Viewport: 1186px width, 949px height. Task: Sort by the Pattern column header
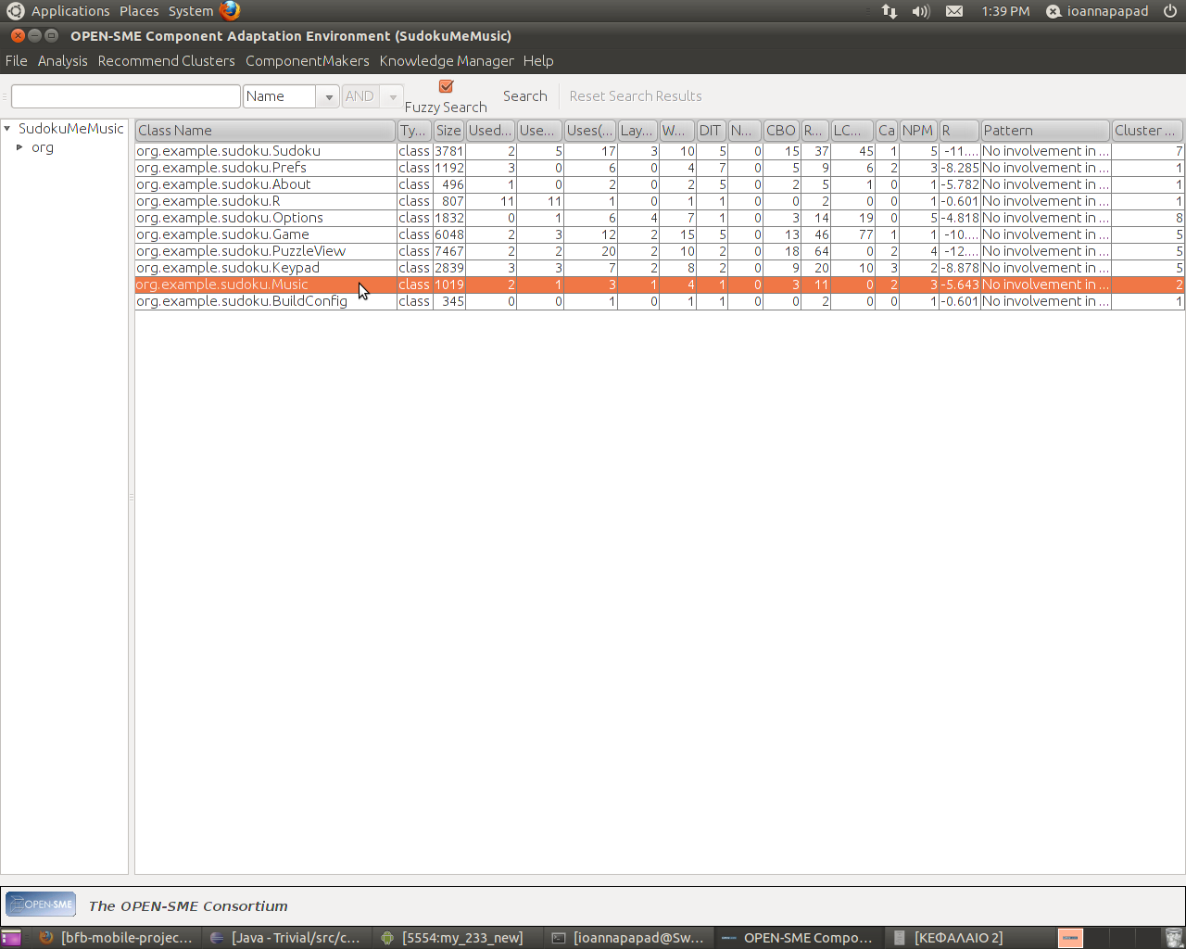[x=1045, y=131]
